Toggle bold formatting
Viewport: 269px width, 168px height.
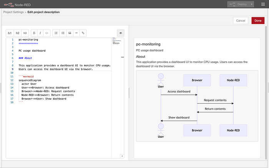pyautogui.click(x=34, y=33)
